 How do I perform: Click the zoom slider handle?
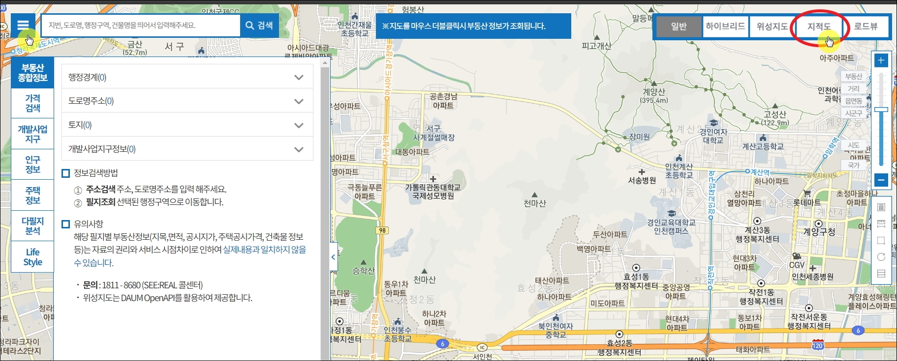coord(881,110)
